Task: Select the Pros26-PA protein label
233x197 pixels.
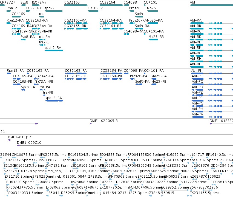Action: 139,76
